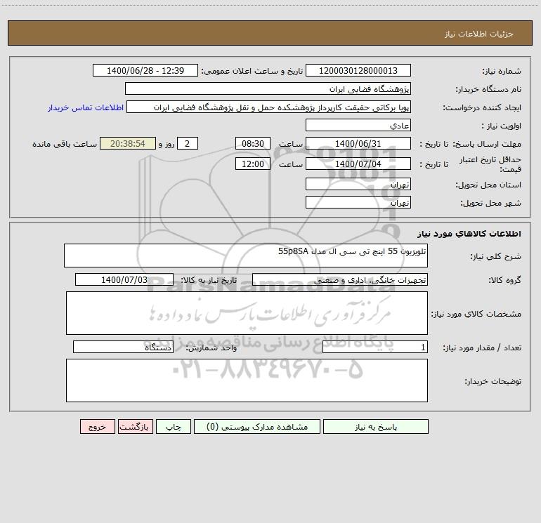Image resolution: width=541 pixels, height=523 pixels.
Task: Click the remaining days field showing 2
Action: pyautogui.click(x=188, y=144)
